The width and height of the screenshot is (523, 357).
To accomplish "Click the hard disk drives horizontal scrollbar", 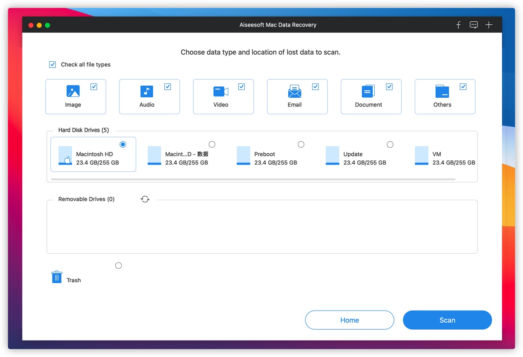I will click(253, 179).
